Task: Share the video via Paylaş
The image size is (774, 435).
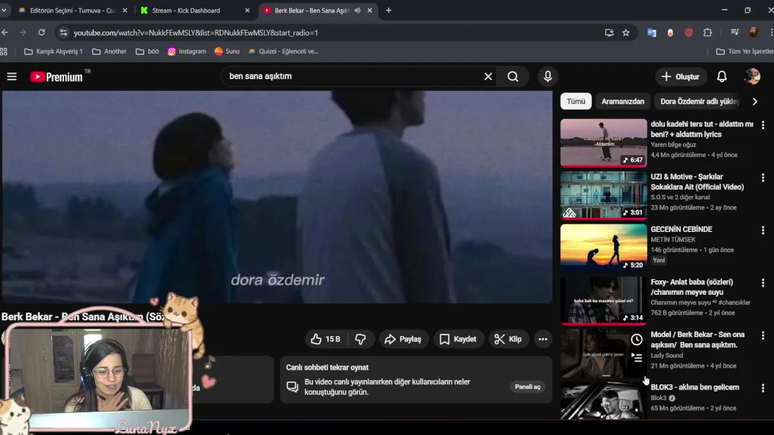Action: pyautogui.click(x=403, y=339)
